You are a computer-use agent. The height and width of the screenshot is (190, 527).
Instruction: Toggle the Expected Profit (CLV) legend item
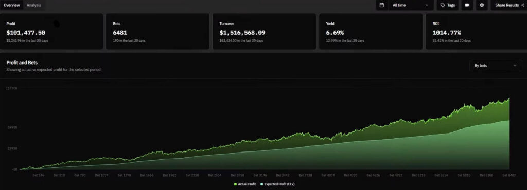coord(277,184)
